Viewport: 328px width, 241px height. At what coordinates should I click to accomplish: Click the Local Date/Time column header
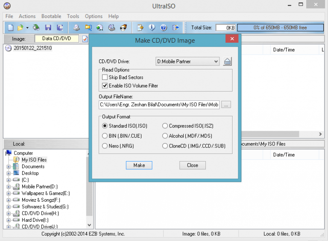[x=284, y=155]
